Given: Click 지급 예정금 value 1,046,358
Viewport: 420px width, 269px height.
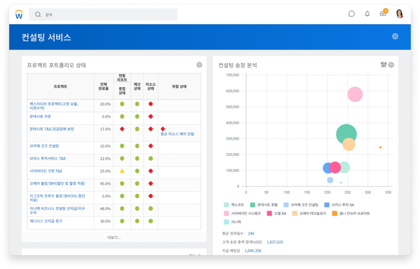Looking at the screenshot, I should (x=253, y=251).
